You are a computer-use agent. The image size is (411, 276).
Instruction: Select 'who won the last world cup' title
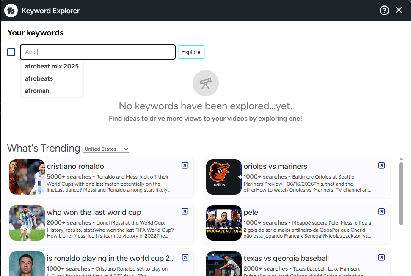[94, 212]
